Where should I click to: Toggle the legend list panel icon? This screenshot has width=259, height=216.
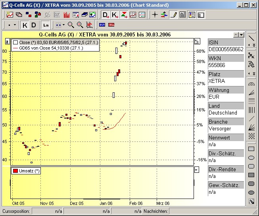pos(192,15)
